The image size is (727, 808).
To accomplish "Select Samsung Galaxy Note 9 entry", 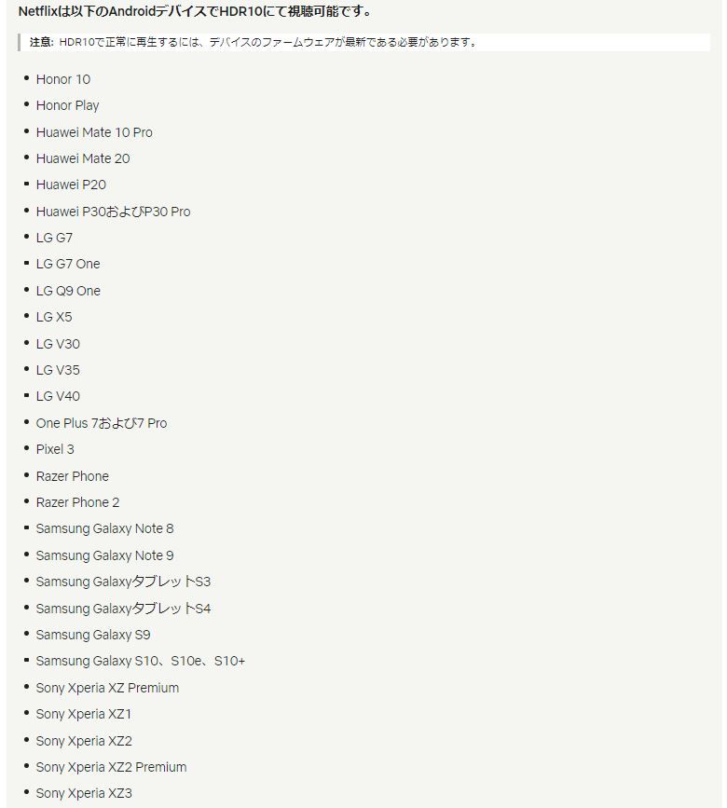I will point(104,555).
